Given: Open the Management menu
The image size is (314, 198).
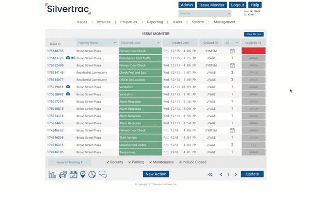Looking at the screenshot, I should click(x=225, y=22).
